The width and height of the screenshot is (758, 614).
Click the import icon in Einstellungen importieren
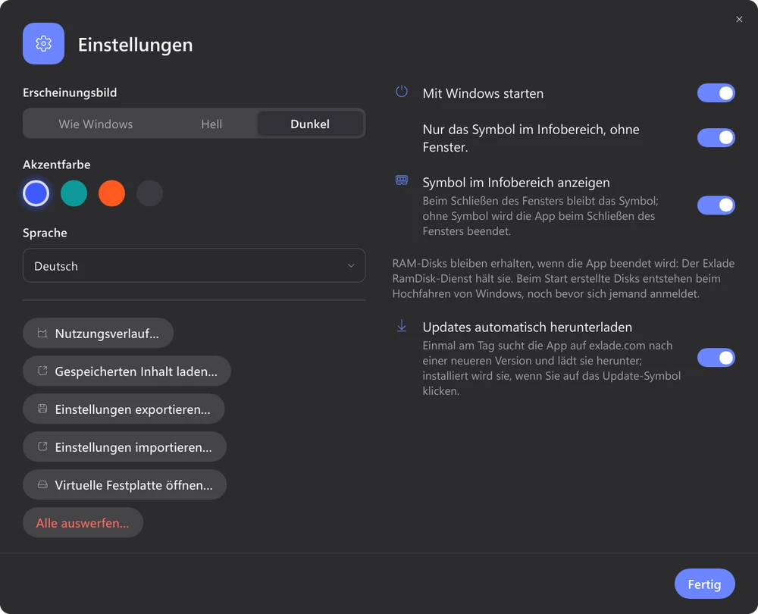pos(42,446)
